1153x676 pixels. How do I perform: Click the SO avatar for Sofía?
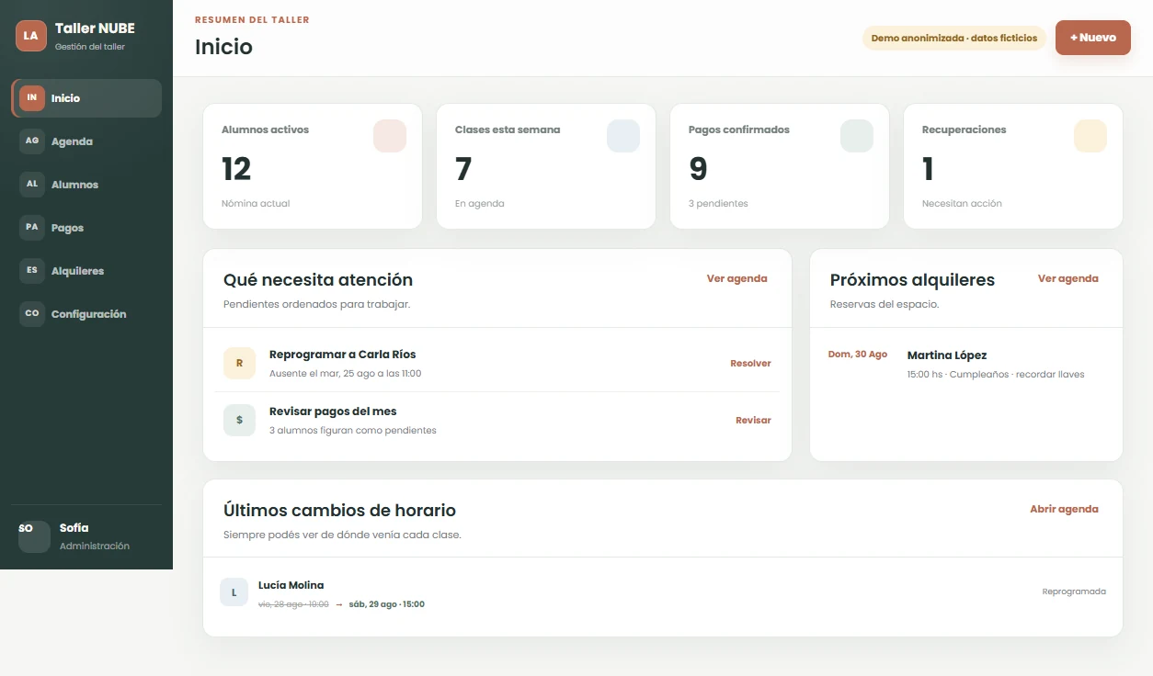coord(34,536)
